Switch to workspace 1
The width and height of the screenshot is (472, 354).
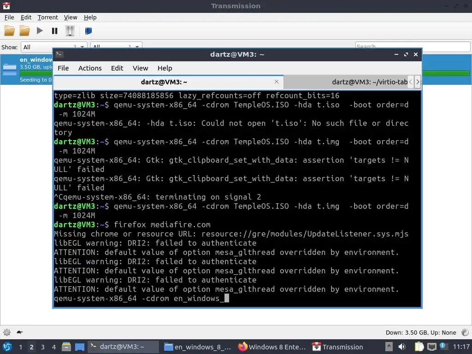click(20, 347)
